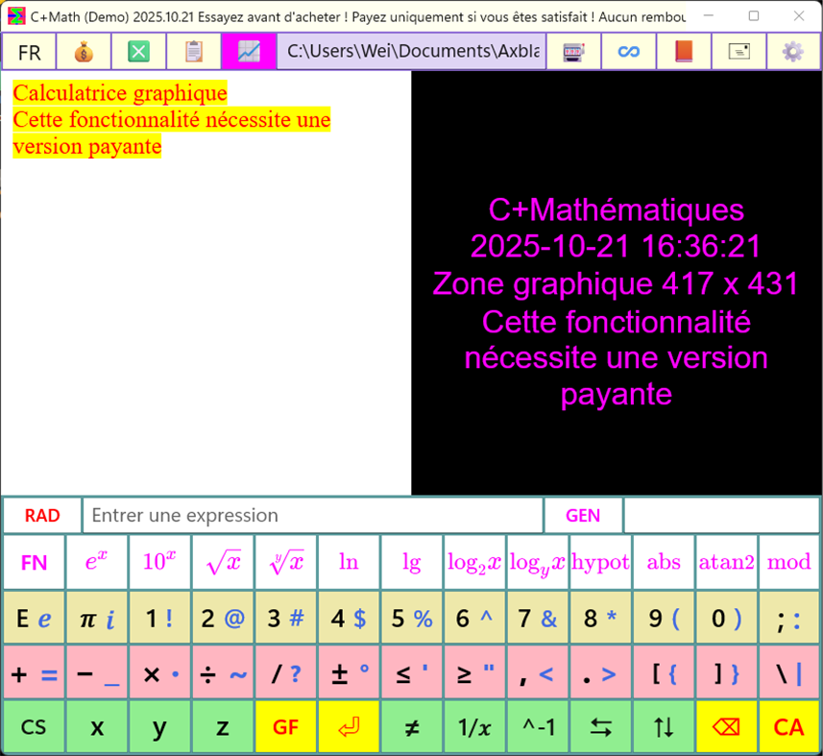Image resolution: width=823 pixels, height=756 pixels.
Task: Open the orange book manual icon
Action: [683, 51]
